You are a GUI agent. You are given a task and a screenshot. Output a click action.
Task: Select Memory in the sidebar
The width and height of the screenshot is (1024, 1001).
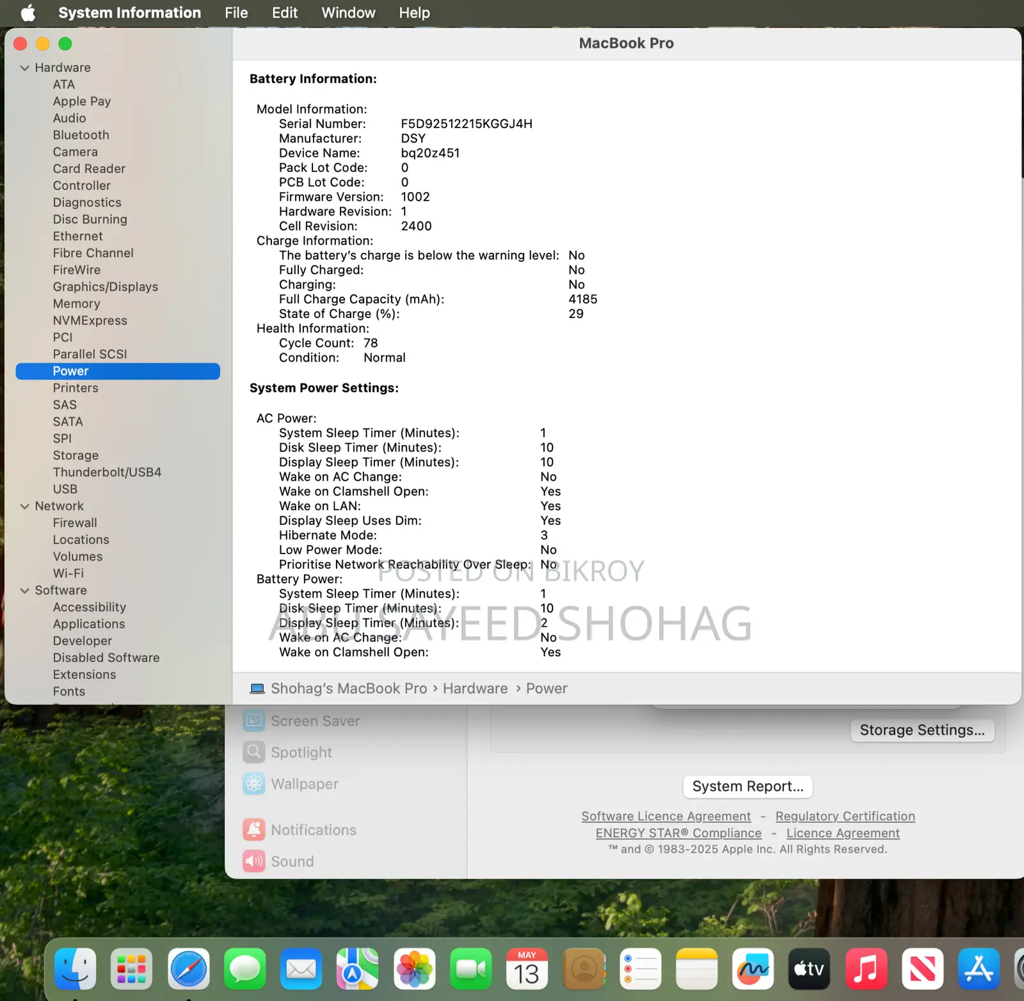click(x=76, y=304)
